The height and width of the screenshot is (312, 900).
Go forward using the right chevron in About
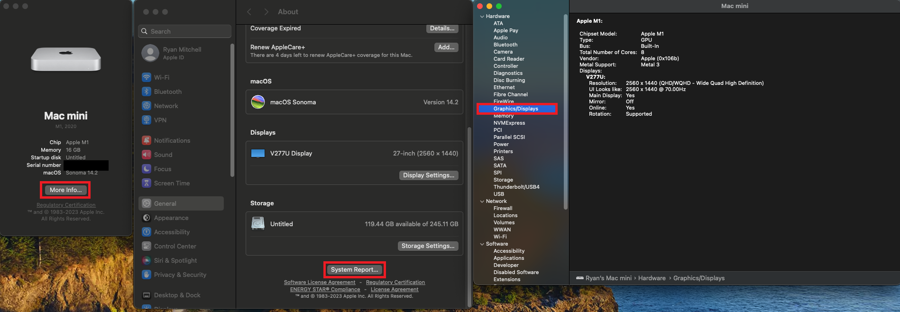click(266, 12)
